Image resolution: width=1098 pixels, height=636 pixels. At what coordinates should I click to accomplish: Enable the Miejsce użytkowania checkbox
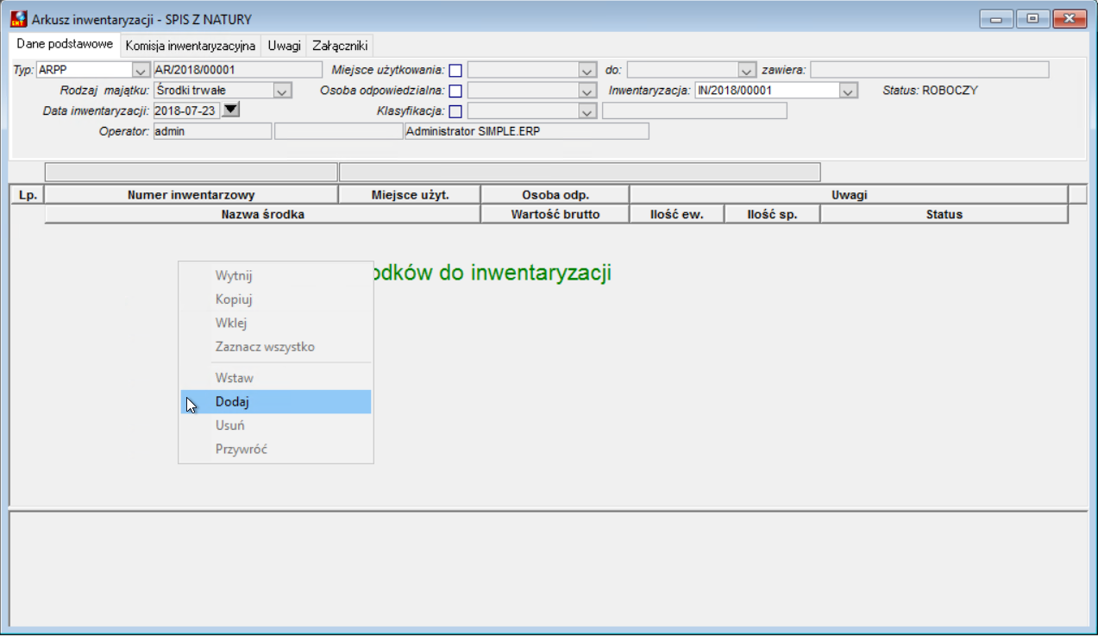455,71
